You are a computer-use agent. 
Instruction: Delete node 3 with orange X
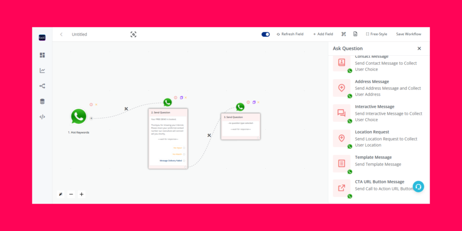[258, 102]
